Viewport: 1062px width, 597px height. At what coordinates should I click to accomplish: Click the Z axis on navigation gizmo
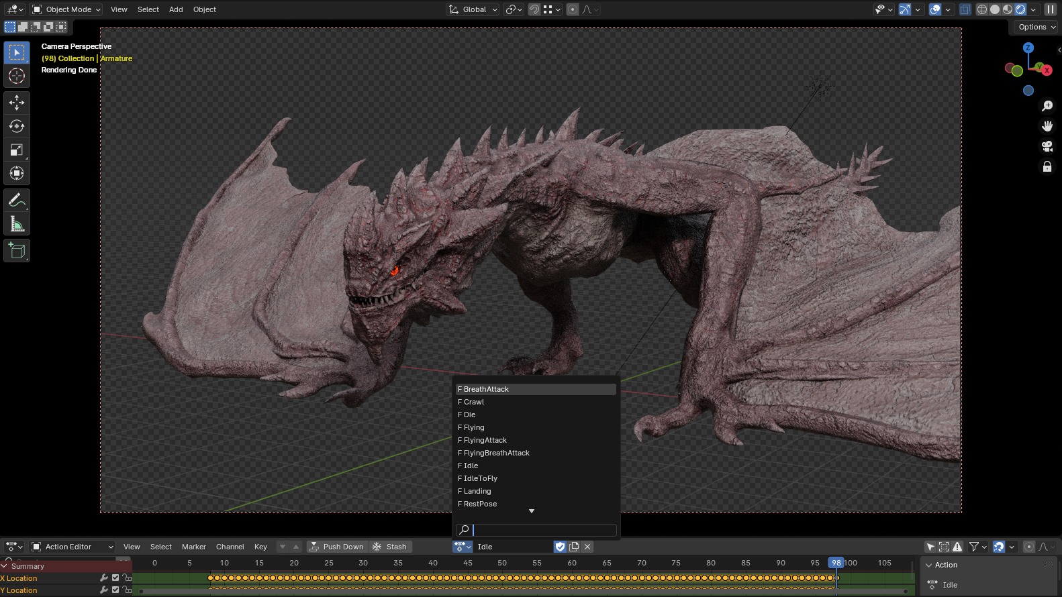pos(1028,48)
